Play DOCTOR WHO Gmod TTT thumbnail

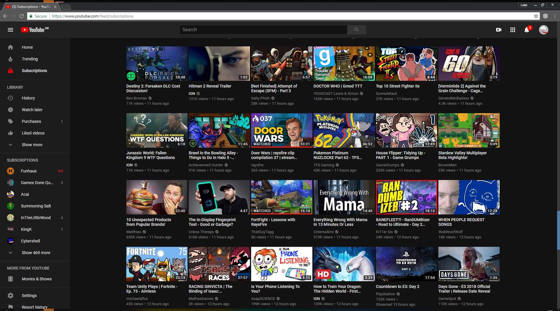[344, 64]
